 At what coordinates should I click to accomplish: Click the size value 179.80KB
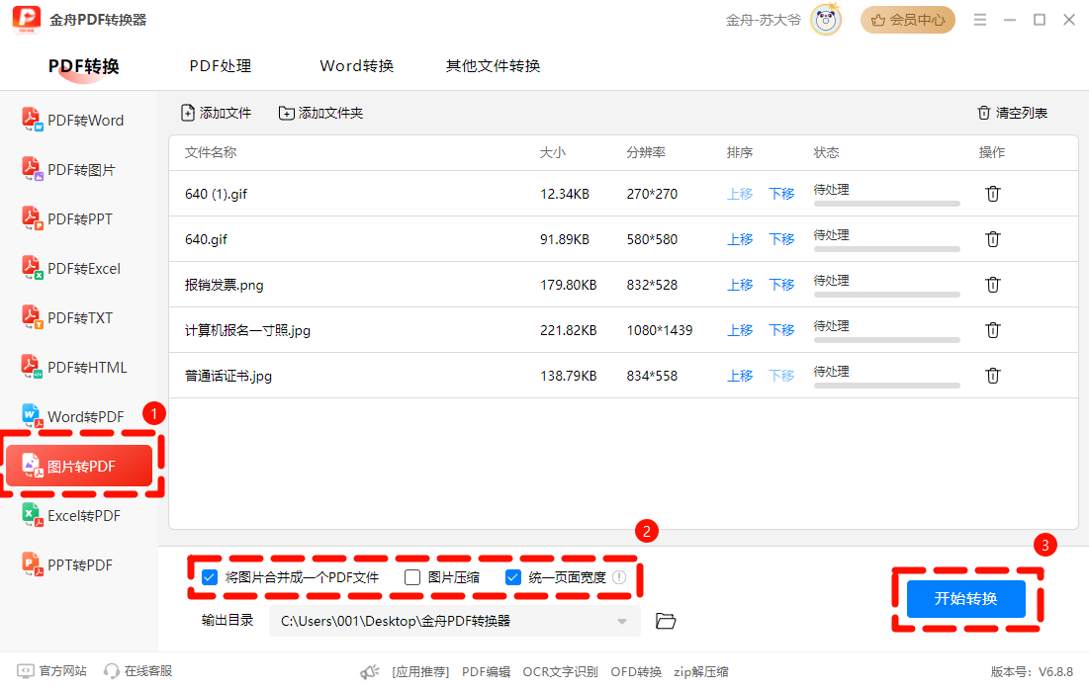[x=568, y=285]
